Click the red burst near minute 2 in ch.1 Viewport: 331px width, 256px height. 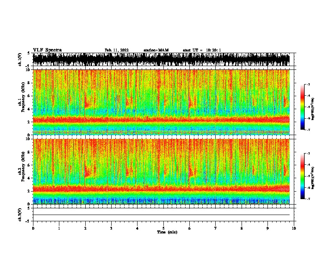(87, 102)
